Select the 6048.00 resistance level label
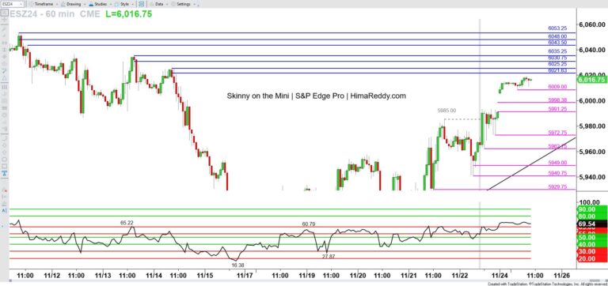The height and width of the screenshot is (286, 608). coord(557,36)
